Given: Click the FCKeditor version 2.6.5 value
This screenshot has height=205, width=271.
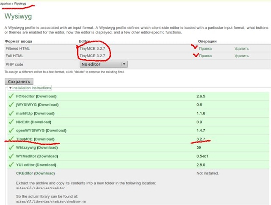Looking at the screenshot, I should click(201, 96).
